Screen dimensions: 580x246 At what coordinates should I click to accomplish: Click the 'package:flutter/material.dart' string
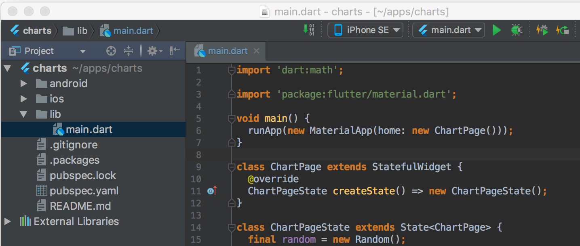click(x=364, y=94)
